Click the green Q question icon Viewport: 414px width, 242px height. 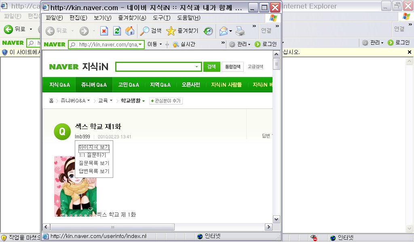pos(62,131)
